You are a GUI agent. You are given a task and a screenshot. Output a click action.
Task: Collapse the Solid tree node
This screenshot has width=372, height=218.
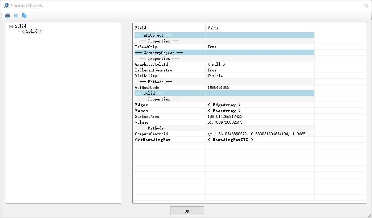11,26
